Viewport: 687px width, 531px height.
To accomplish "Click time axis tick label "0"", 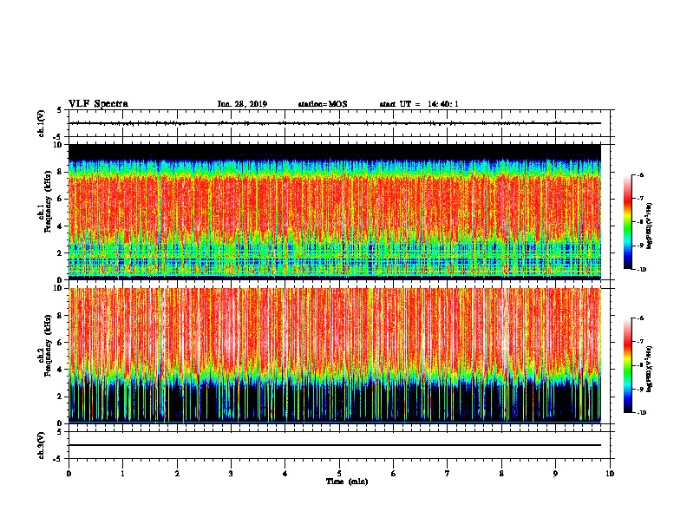I will tap(69, 474).
